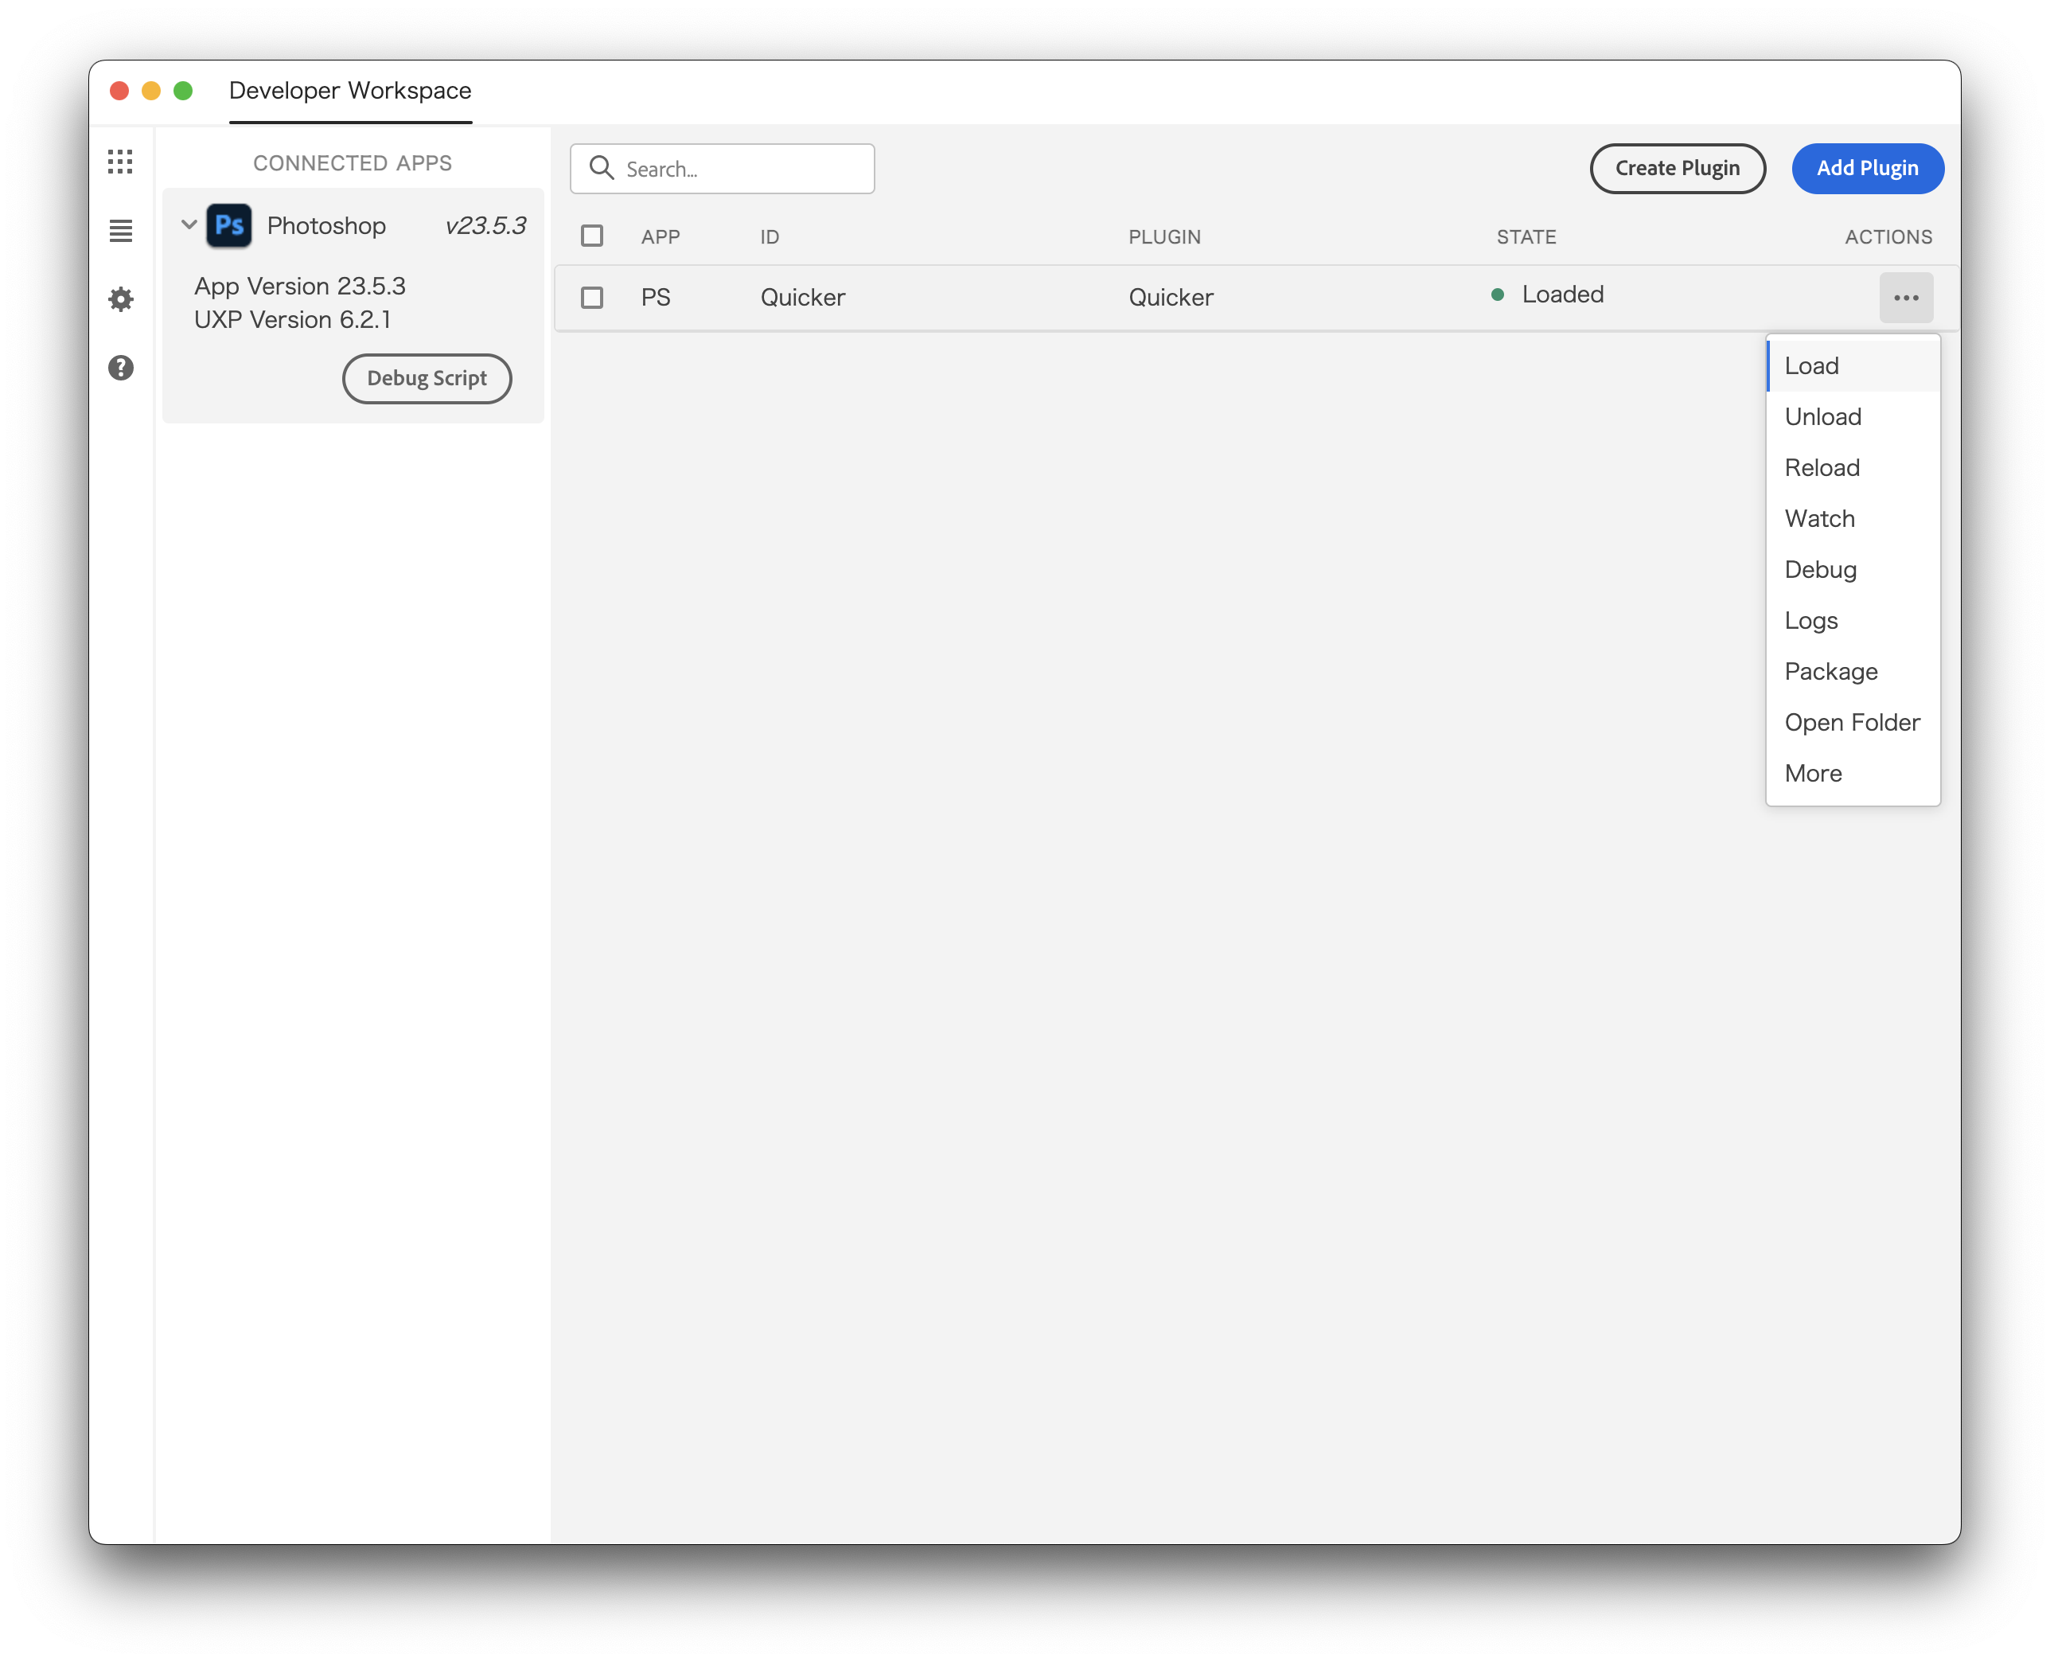
Task: Toggle the header row checkbox
Action: (592, 234)
